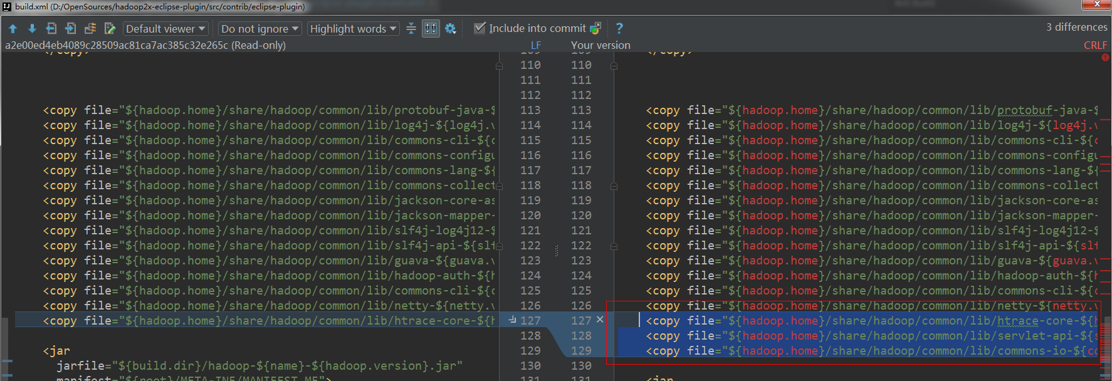The height and width of the screenshot is (381, 1112).
Task: Click the 3 differences label
Action: 1076,28
